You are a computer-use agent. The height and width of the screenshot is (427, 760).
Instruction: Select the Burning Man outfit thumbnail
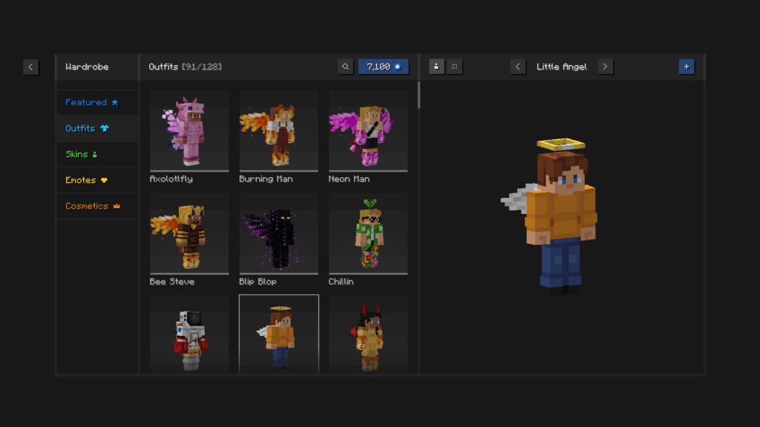[x=279, y=130]
